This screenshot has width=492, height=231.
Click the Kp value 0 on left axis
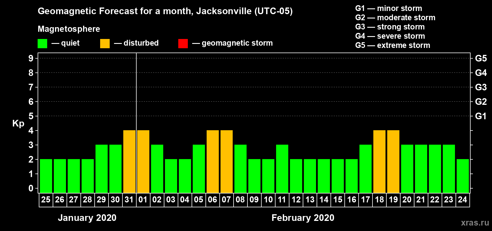pos(31,188)
